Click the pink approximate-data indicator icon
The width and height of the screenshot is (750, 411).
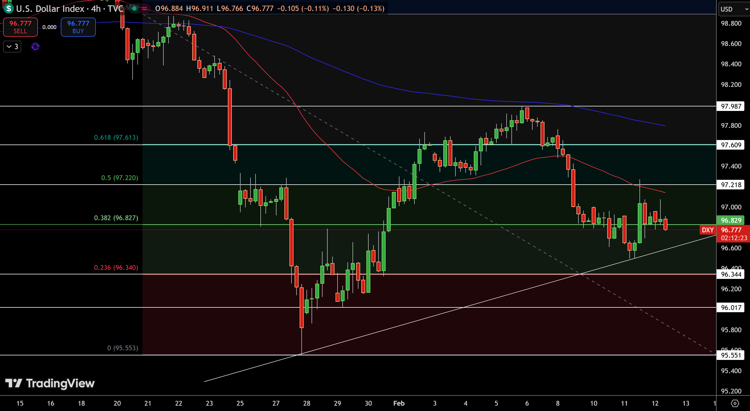tap(144, 8)
